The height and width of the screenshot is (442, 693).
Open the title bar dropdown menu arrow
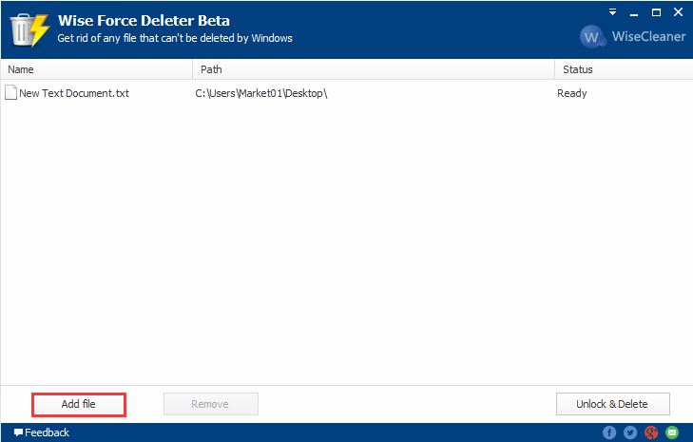pyautogui.click(x=612, y=12)
